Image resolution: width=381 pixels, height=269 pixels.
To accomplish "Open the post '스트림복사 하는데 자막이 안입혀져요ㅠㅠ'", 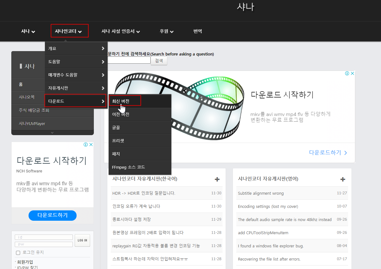I will pos(150,259).
